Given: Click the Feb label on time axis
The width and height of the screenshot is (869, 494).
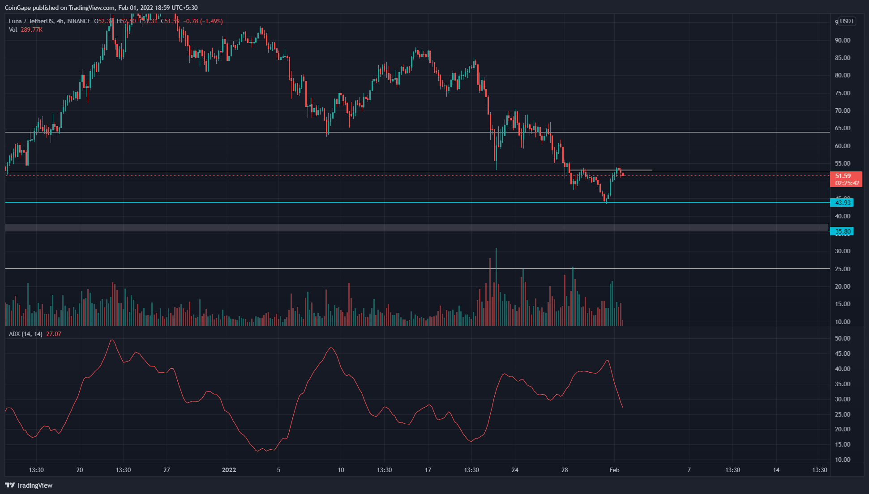Looking at the screenshot, I should (614, 470).
